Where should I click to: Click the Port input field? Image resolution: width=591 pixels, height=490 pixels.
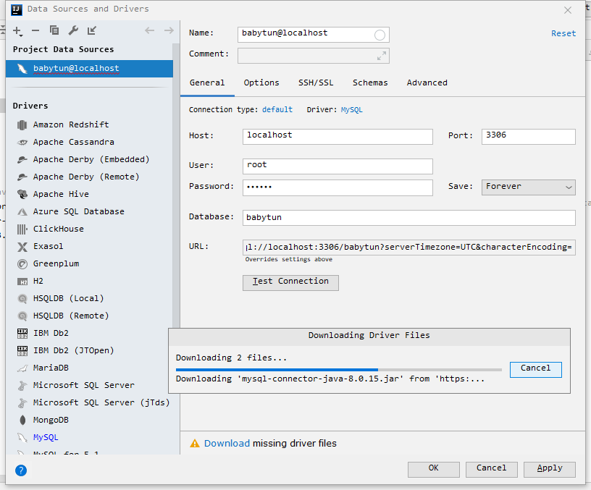pyautogui.click(x=529, y=136)
